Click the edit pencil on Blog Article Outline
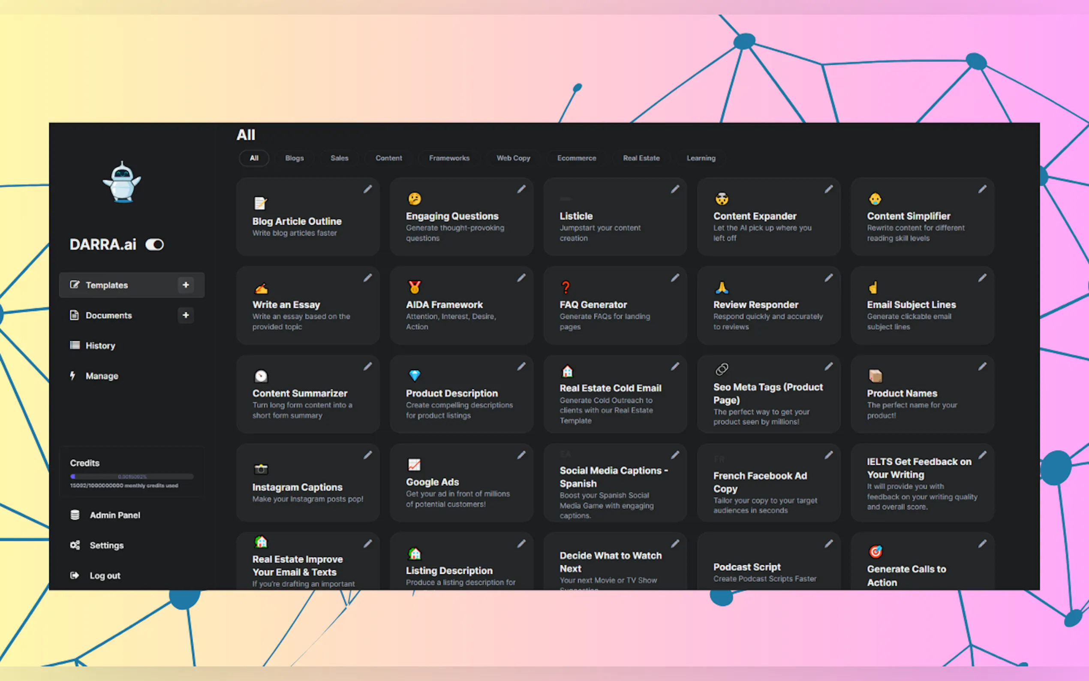The width and height of the screenshot is (1089, 681). coord(367,190)
